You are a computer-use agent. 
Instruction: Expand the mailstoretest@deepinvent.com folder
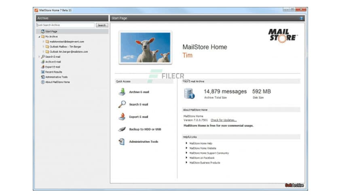(43, 41)
